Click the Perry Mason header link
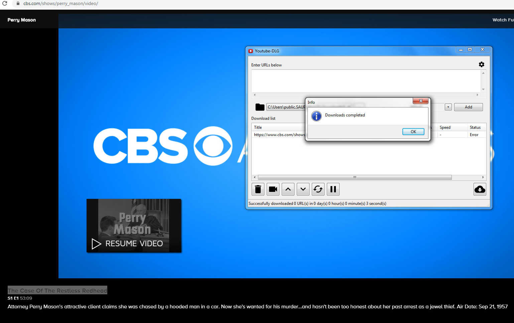This screenshot has width=514, height=323. tap(22, 20)
